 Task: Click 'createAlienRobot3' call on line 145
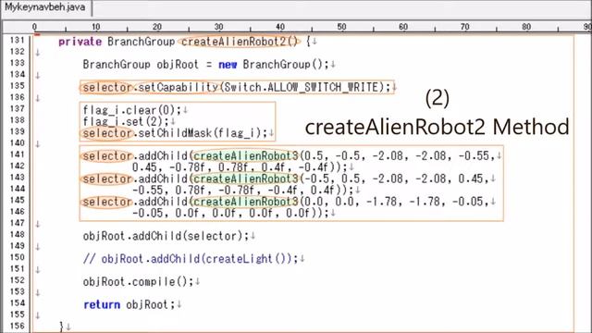click(246, 202)
